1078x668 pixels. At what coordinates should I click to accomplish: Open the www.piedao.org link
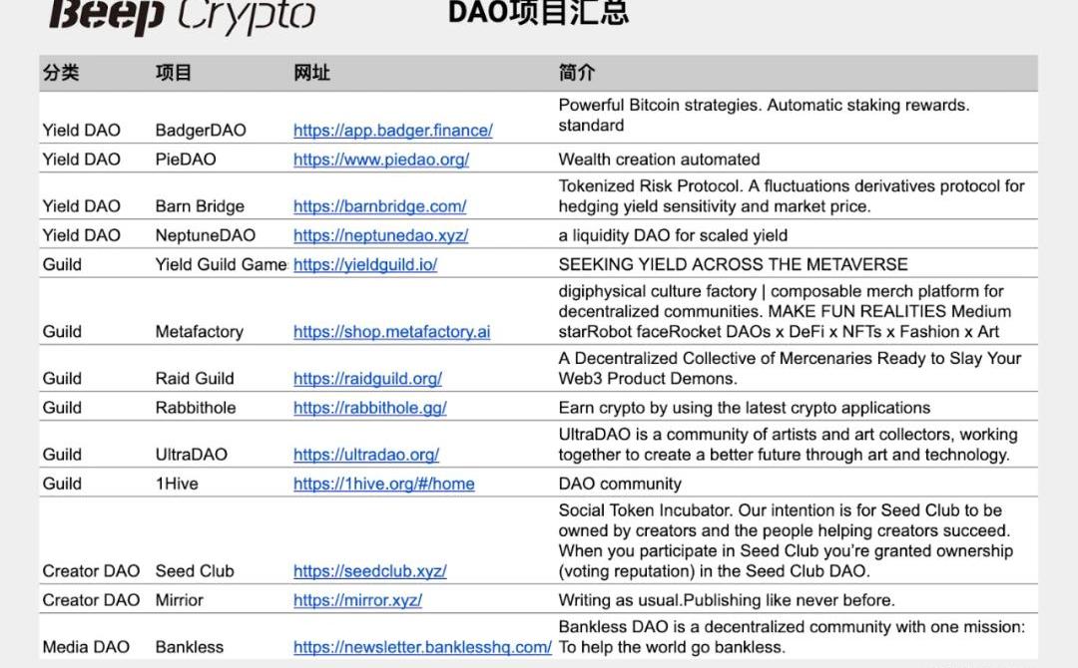(380, 160)
